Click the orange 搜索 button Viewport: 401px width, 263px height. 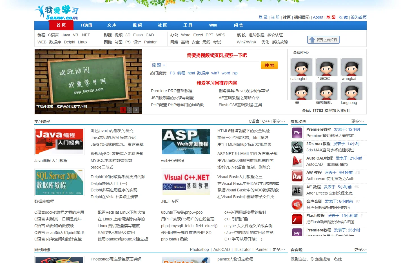pyautogui.click(x=269, y=65)
